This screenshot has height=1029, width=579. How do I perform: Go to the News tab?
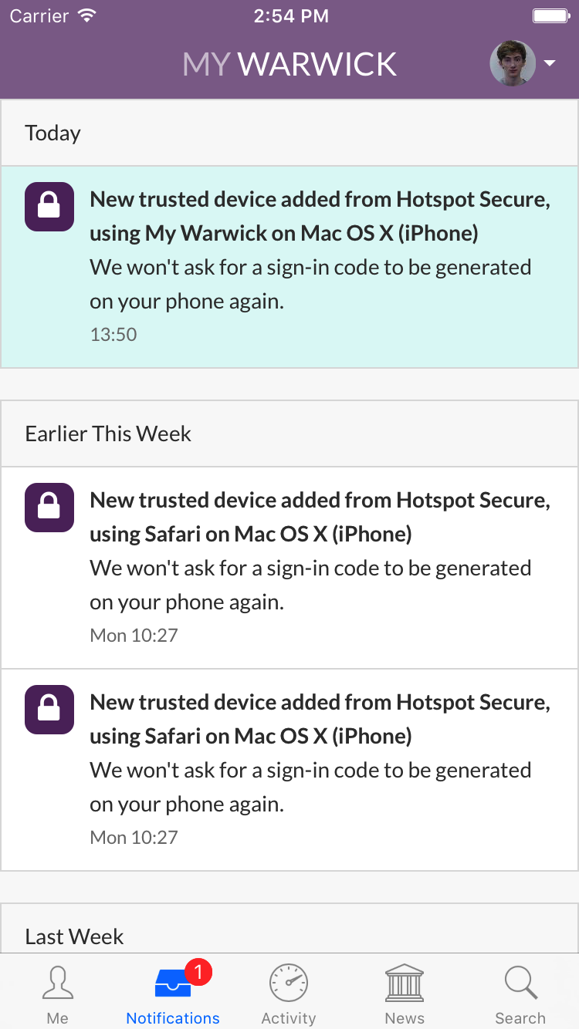click(x=405, y=994)
